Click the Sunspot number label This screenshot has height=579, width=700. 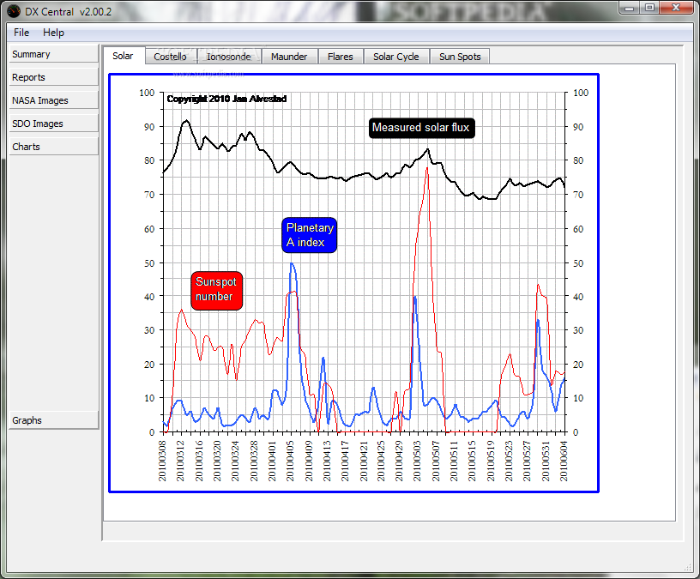[216, 290]
